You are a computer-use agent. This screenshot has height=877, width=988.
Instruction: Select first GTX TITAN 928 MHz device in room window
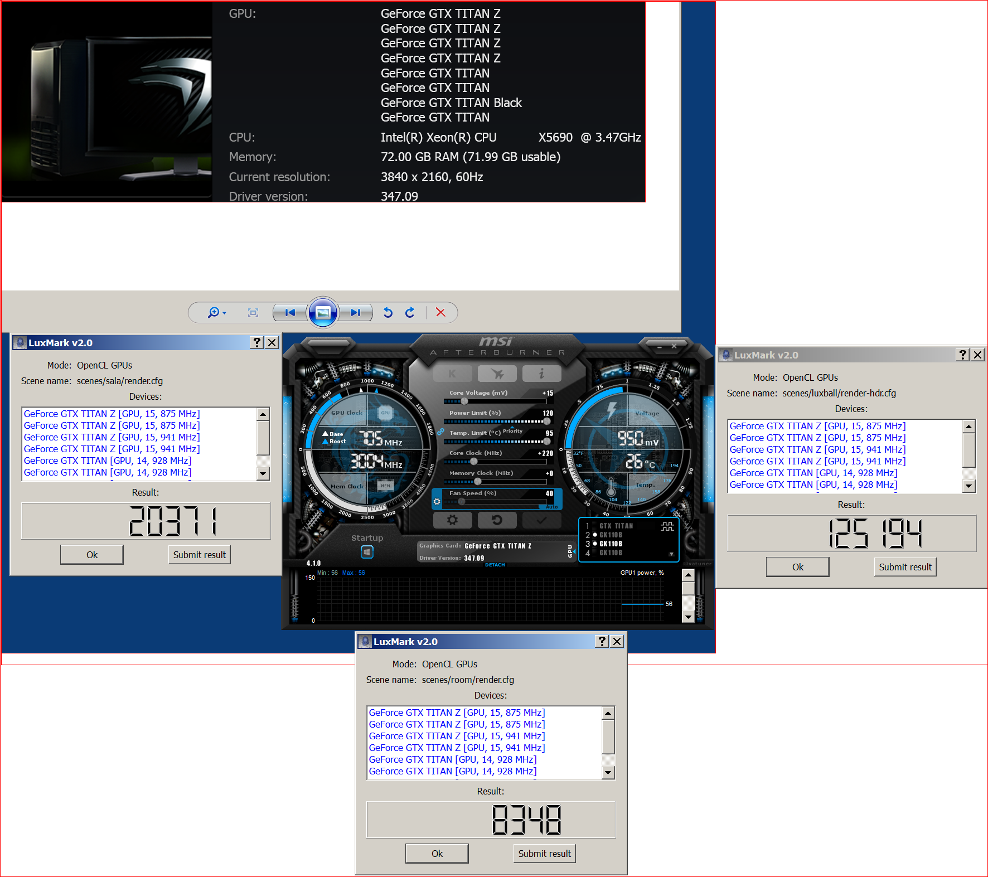(x=453, y=759)
